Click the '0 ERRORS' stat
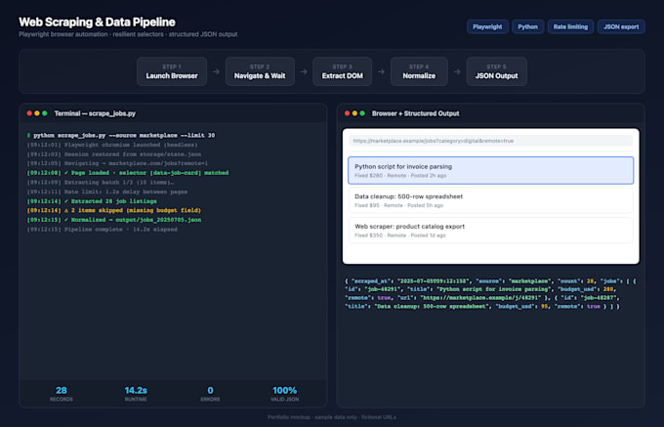 pos(210,394)
